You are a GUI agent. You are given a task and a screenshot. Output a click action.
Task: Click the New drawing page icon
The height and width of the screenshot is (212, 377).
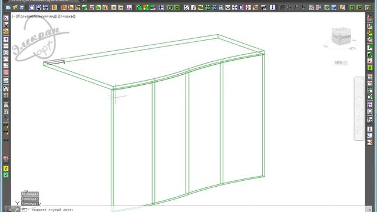click(x=8, y=8)
